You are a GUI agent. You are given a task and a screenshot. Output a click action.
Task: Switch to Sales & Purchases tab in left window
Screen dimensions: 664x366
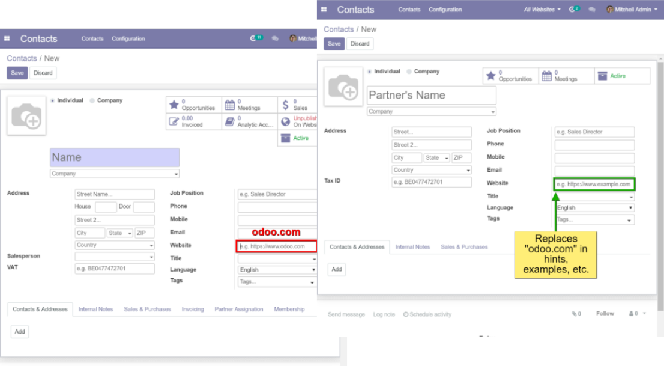click(147, 309)
